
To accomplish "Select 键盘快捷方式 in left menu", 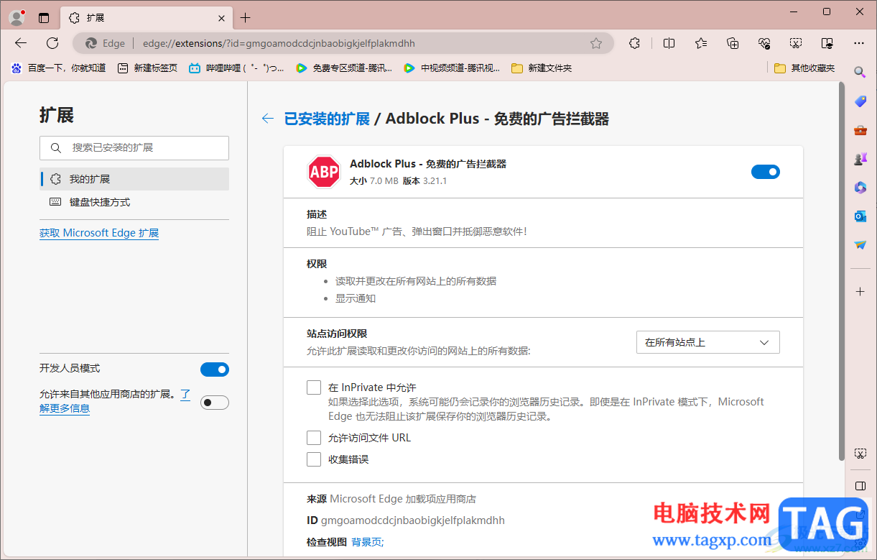I will pyautogui.click(x=134, y=202).
